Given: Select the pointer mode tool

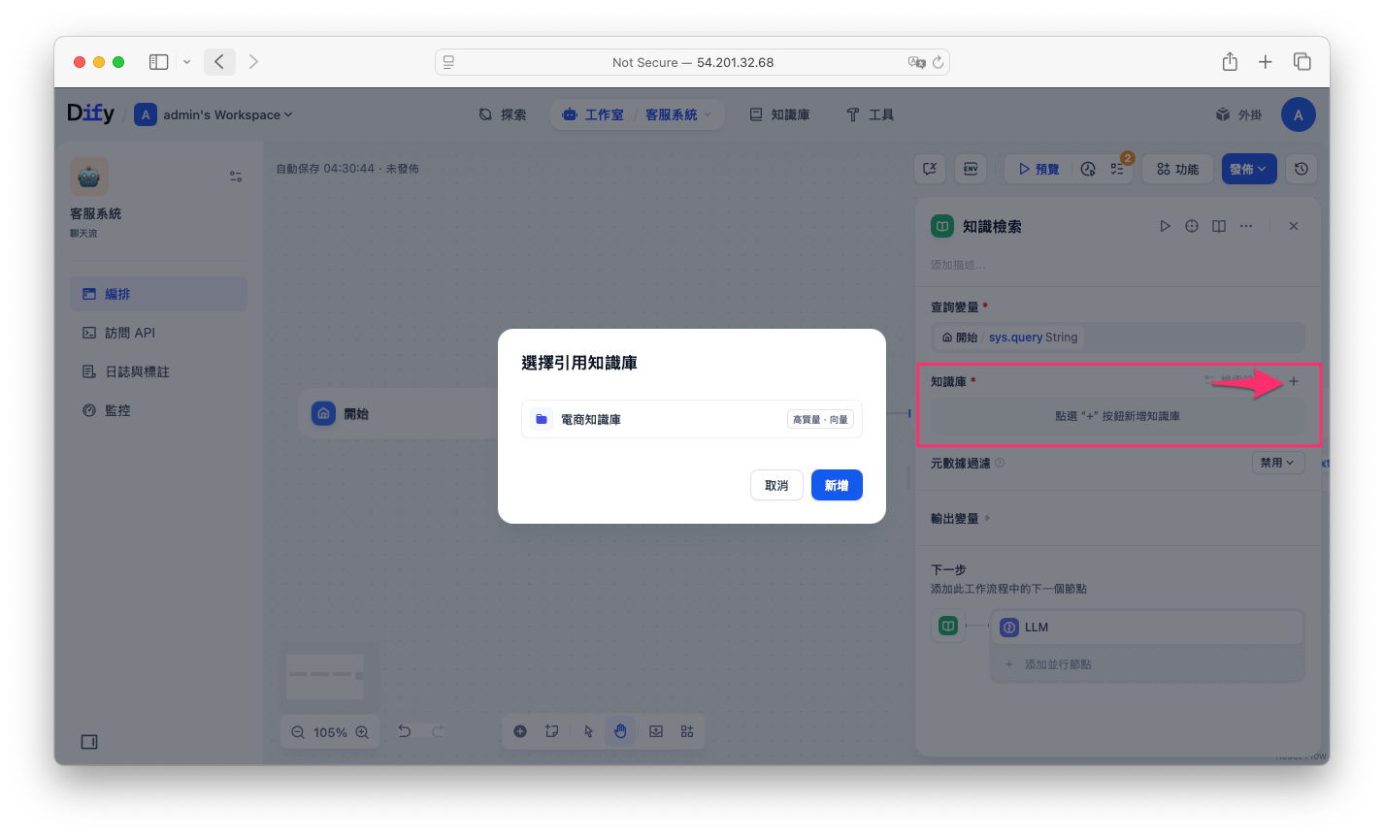Looking at the screenshot, I should 589,731.
